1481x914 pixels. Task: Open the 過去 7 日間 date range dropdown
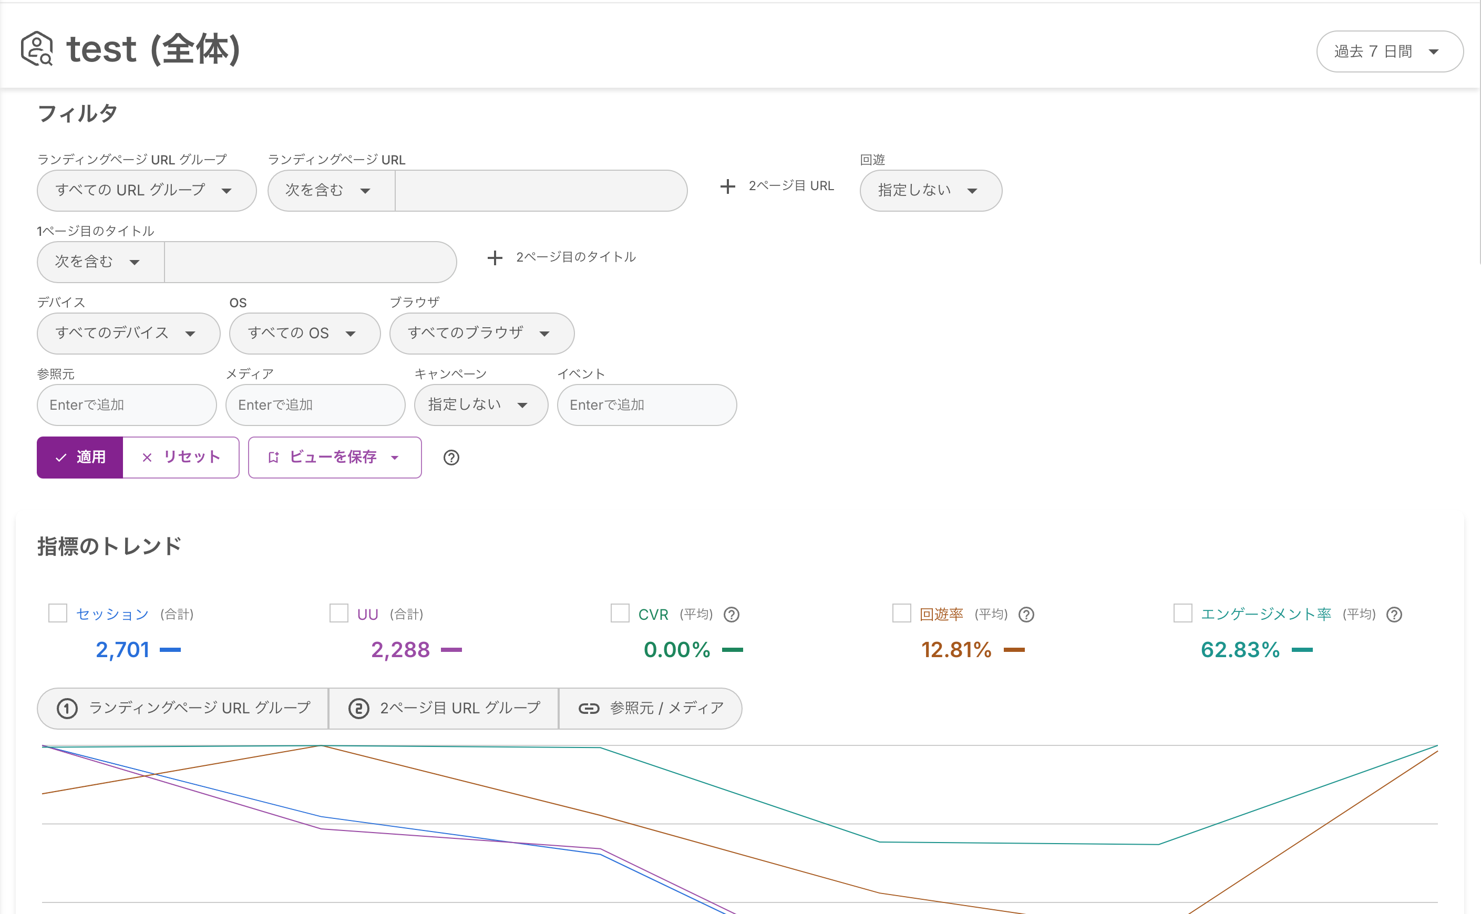[1389, 51]
